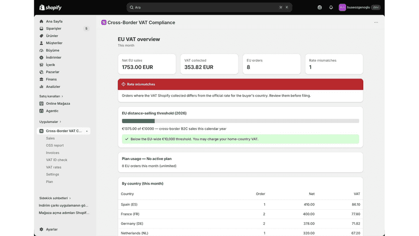419x236 pixels.
Task: Click the 'France (FR)' row
Action: [x=240, y=214]
